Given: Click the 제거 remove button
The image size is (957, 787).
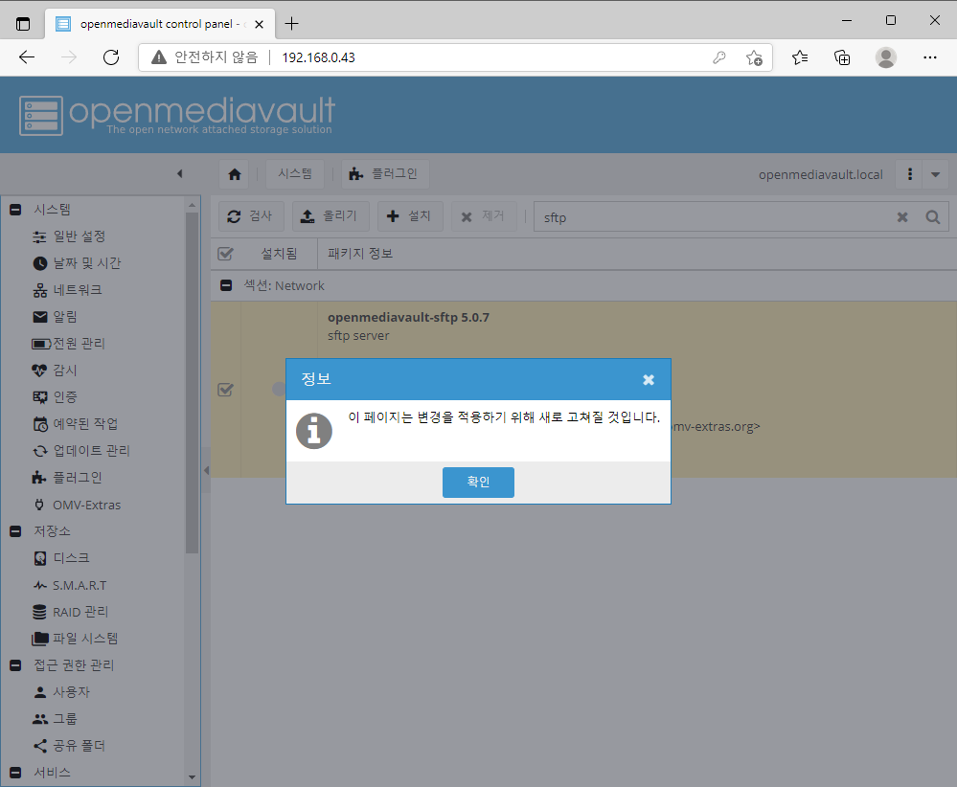Looking at the screenshot, I should (x=484, y=216).
